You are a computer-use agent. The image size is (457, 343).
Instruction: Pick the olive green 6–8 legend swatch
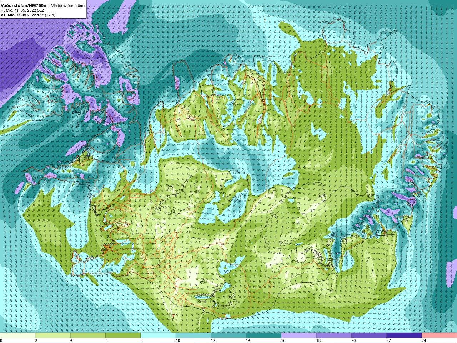pos(123,335)
